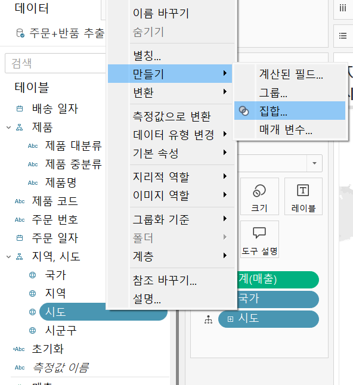This screenshot has height=385, width=353.
Task: Select 주문 일자 field
Action: click(x=55, y=238)
